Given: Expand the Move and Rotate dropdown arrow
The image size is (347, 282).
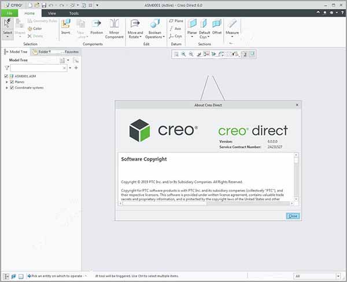Looking at the screenshot, I should click(141, 37).
